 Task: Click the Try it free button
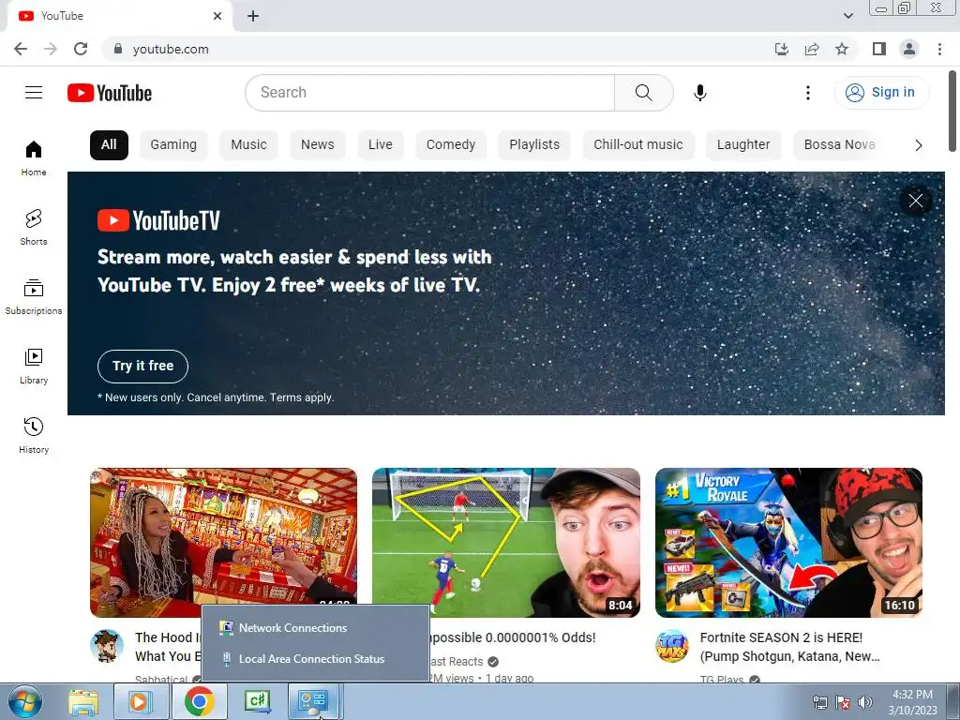pyautogui.click(x=142, y=367)
